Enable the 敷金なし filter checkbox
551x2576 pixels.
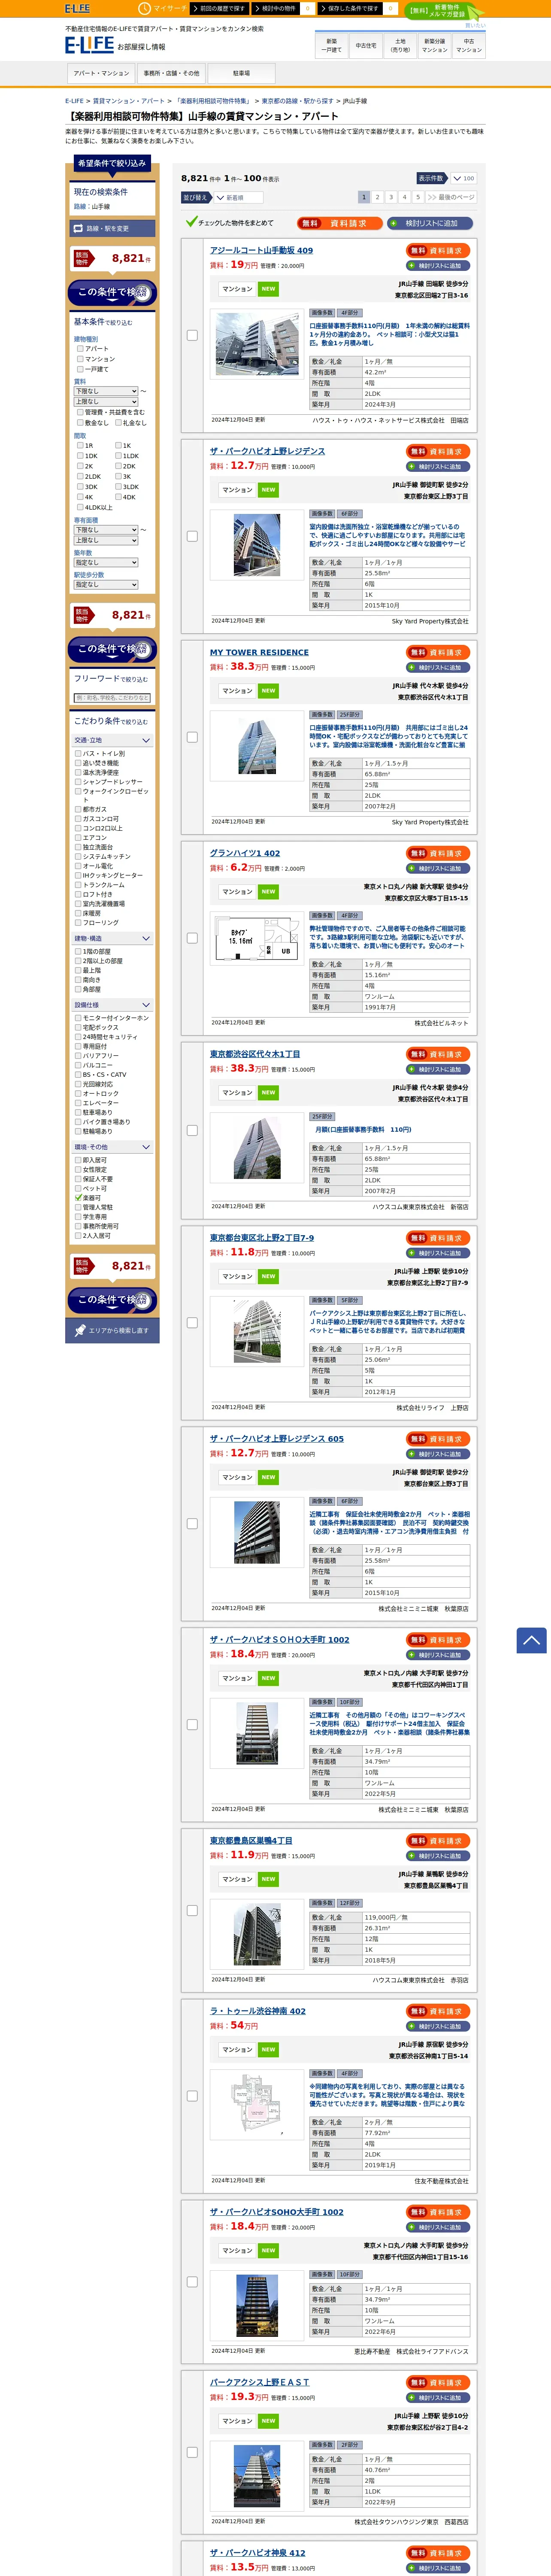(80, 422)
